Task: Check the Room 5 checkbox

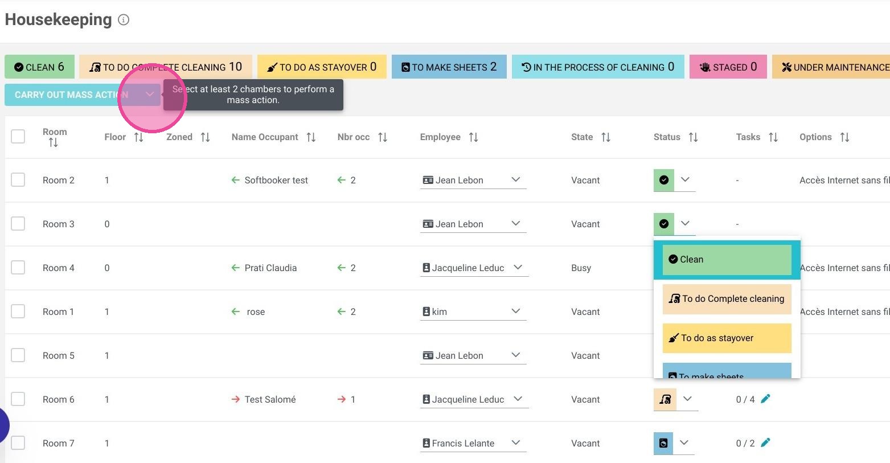Action: point(18,355)
